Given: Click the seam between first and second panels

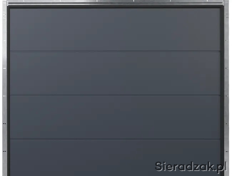Looking at the screenshot, I should pyautogui.click(x=115, y=51).
